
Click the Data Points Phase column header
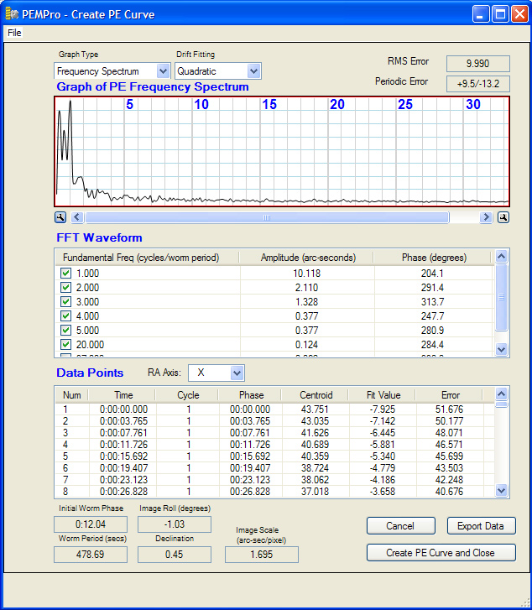[x=250, y=395]
